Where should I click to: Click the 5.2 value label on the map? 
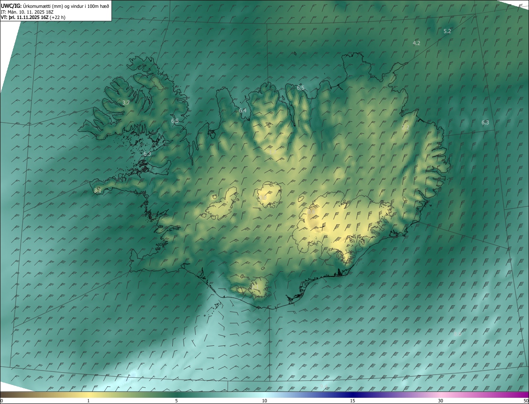click(x=447, y=31)
